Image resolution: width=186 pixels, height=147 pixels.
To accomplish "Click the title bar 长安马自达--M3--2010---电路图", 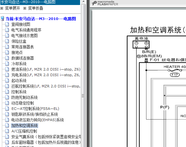I will 40,2.
